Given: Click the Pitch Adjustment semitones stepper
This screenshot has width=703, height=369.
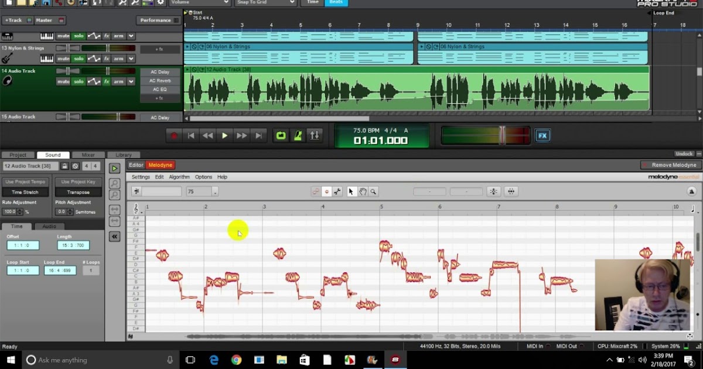Looking at the screenshot, I should click(70, 211).
